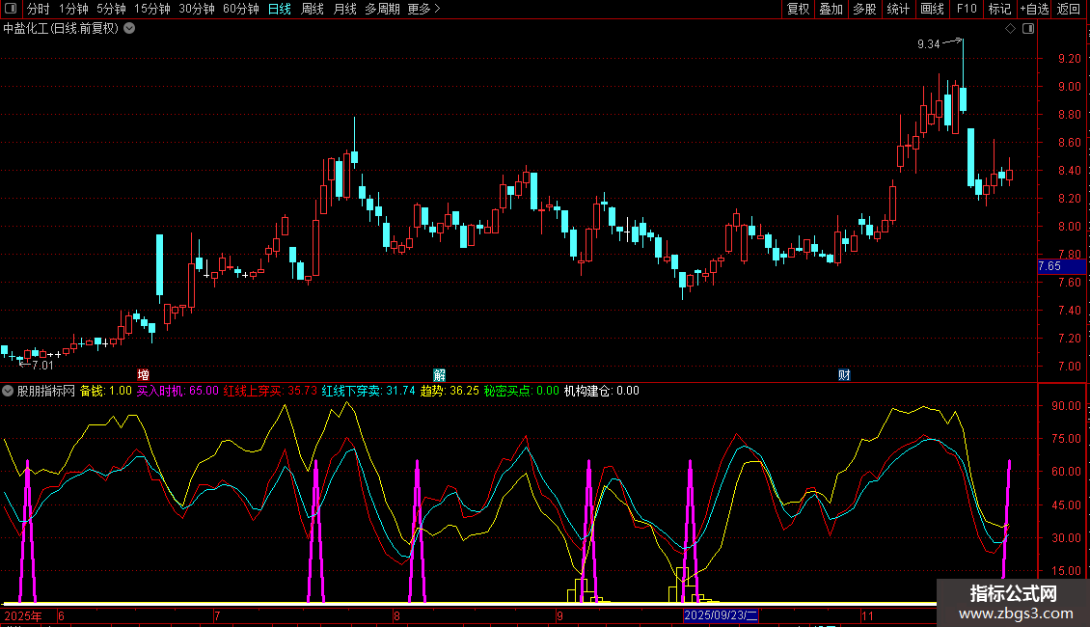Switch to the 周线 weekly tab

click(313, 9)
